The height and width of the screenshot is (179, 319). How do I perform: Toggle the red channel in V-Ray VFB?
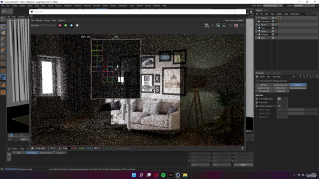click(x=60, y=25)
